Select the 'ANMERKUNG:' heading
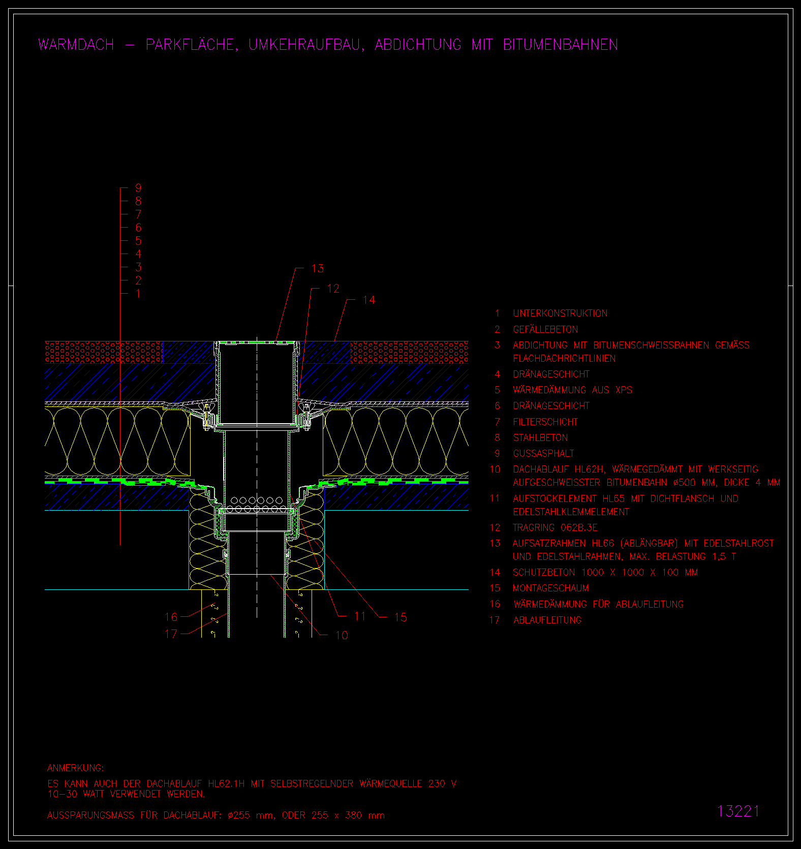This screenshot has height=849, width=801. point(75,768)
